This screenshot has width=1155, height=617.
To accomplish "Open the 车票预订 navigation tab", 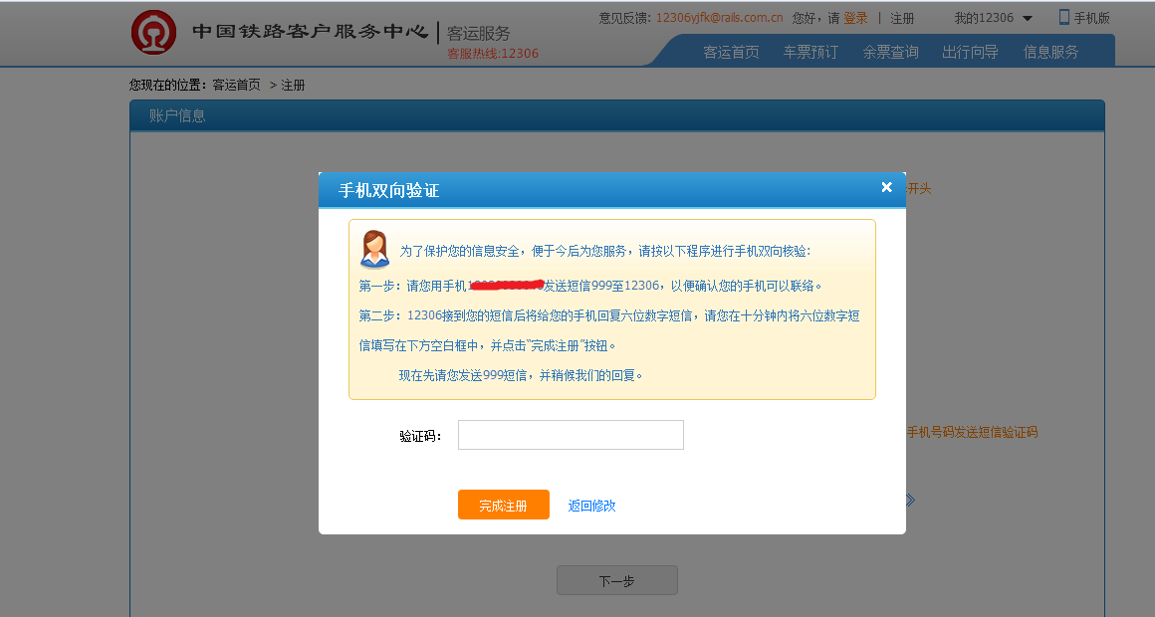I will (810, 53).
